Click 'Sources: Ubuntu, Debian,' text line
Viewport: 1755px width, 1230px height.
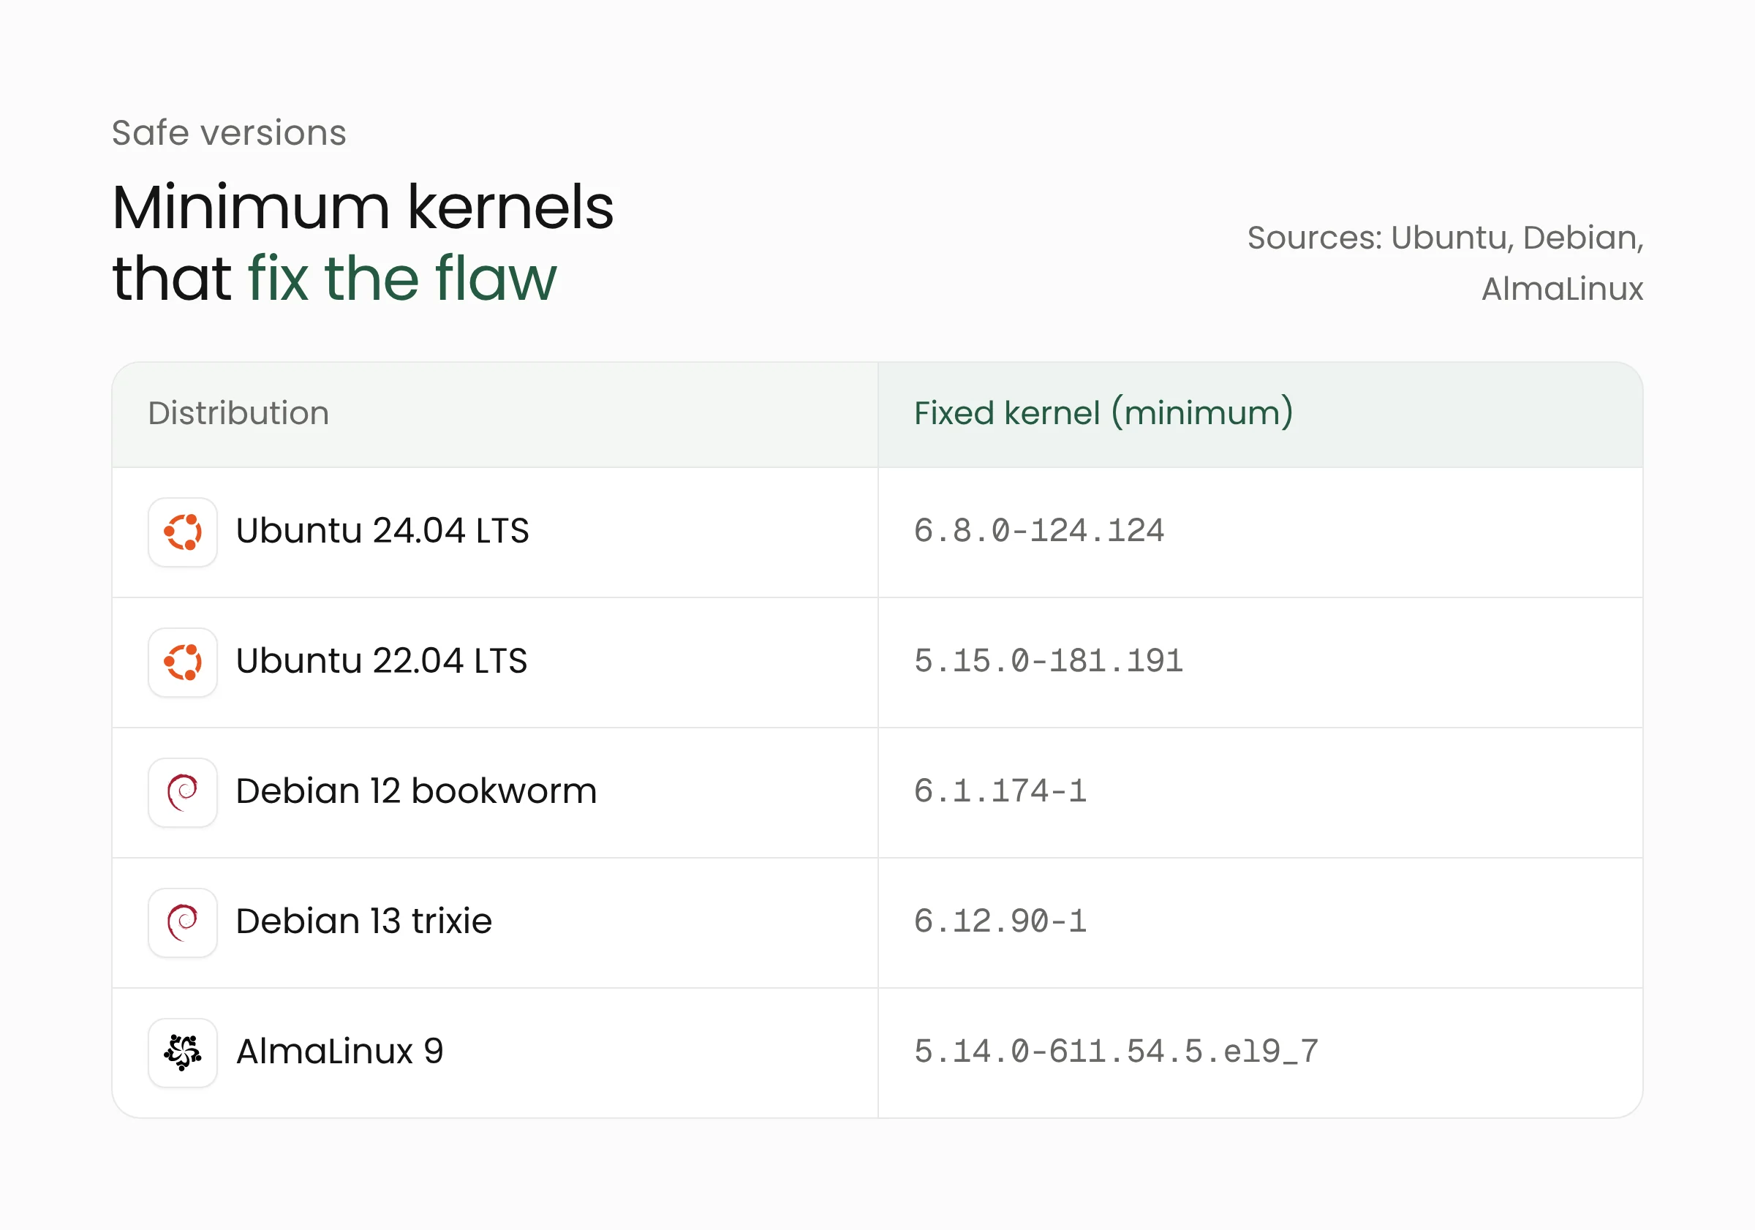tap(1446, 238)
